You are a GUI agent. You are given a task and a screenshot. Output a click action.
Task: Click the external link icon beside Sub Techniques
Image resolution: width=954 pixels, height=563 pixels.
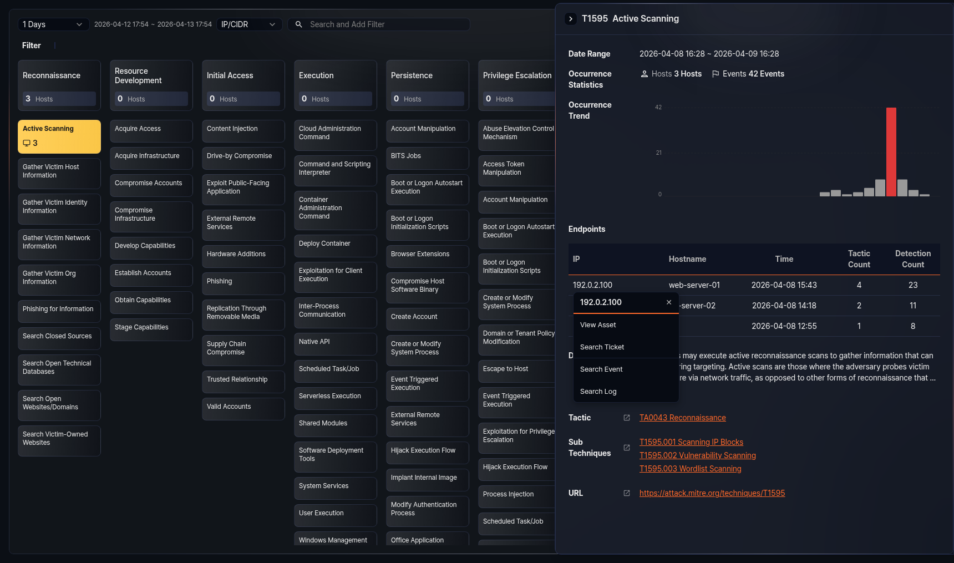click(x=627, y=447)
